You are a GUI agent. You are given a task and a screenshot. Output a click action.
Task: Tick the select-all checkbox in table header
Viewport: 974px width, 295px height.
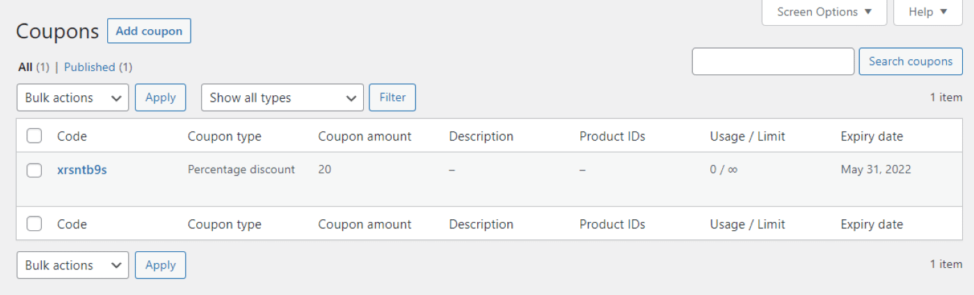pyautogui.click(x=34, y=136)
